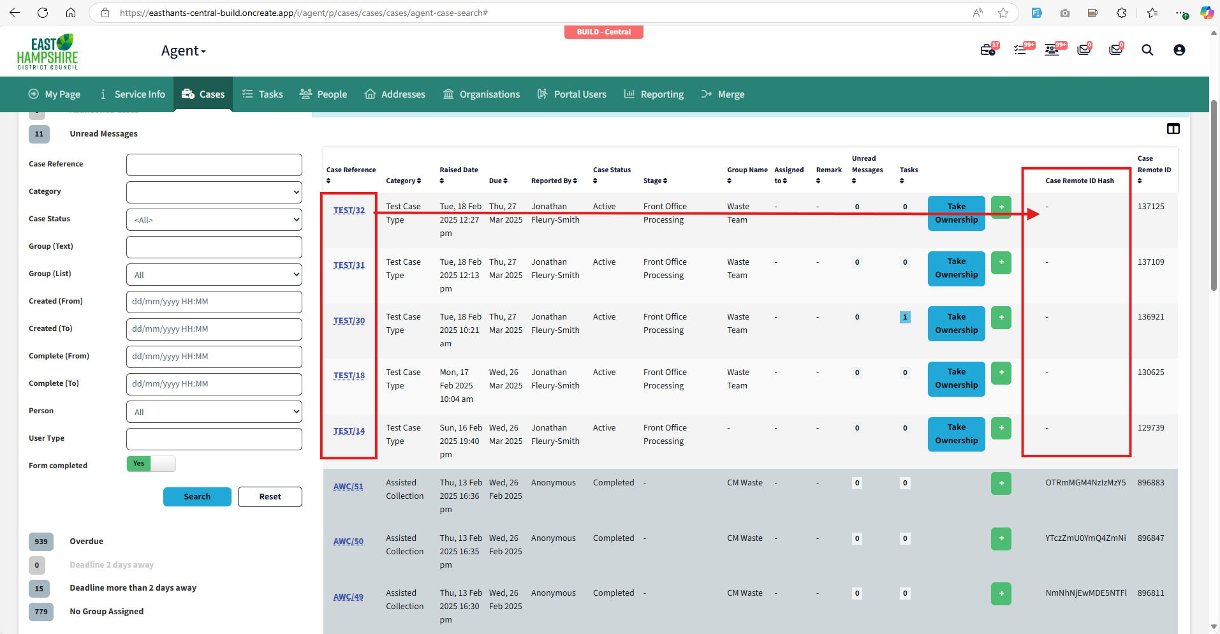
Task: Click the Reset button
Action: (270, 497)
